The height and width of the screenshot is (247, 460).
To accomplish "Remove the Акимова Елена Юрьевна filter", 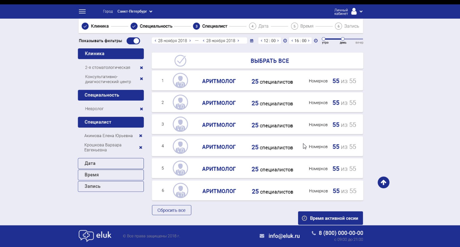I will tap(141, 136).
